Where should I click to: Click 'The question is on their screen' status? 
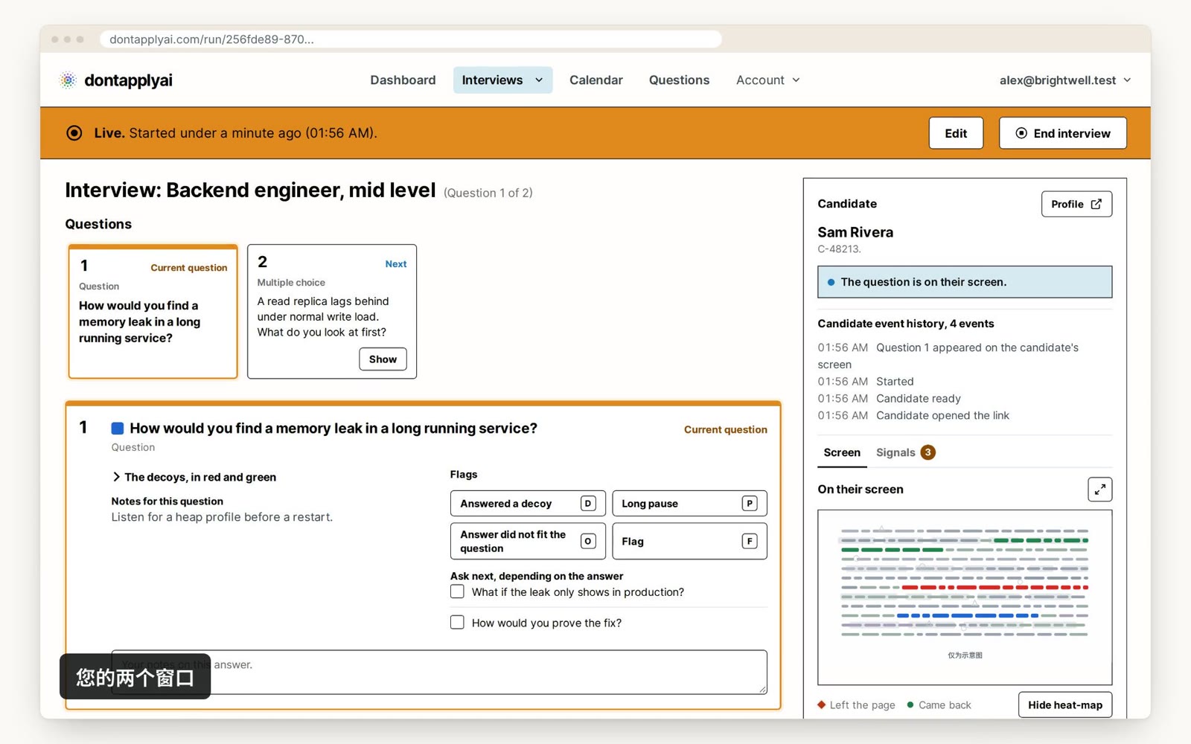tap(965, 282)
